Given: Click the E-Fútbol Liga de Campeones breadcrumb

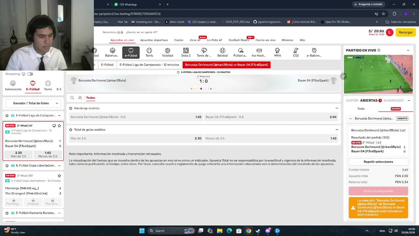Looking at the screenshot, I should coord(149,65).
